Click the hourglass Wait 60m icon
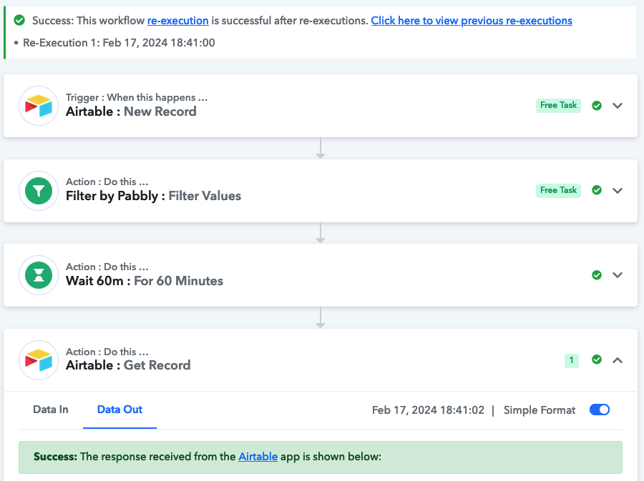This screenshot has width=644, height=481. [x=39, y=275]
